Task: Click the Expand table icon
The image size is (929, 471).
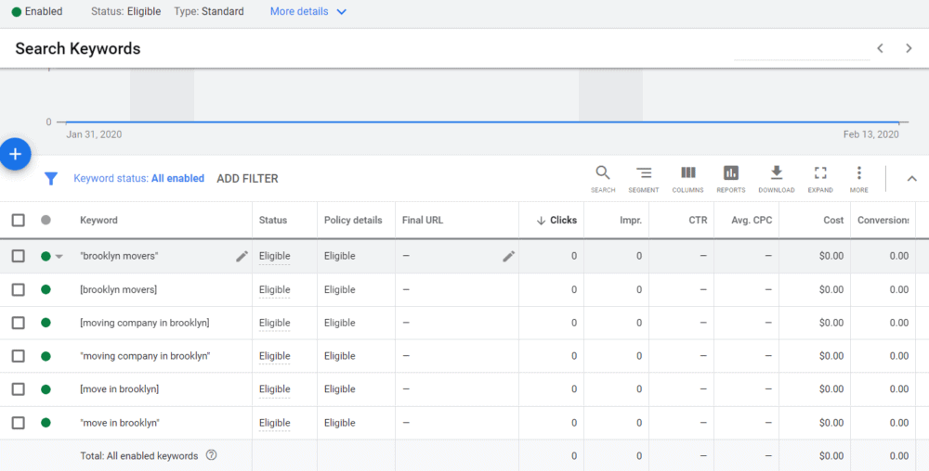Action: pos(819,173)
